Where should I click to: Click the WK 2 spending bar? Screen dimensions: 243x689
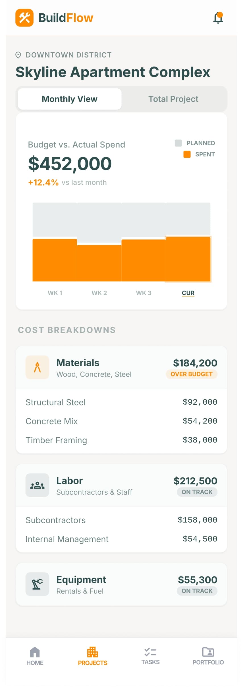[99, 262]
